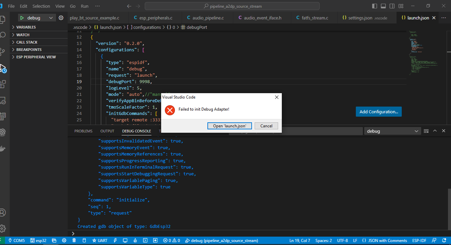Show errors and warnings count in status bar
The image size is (451, 245).
[x=172, y=241]
